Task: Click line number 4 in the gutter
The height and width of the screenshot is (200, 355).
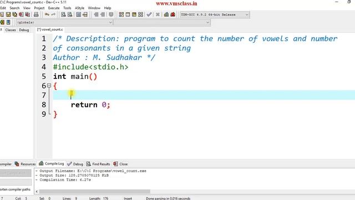Action: tap(44, 67)
